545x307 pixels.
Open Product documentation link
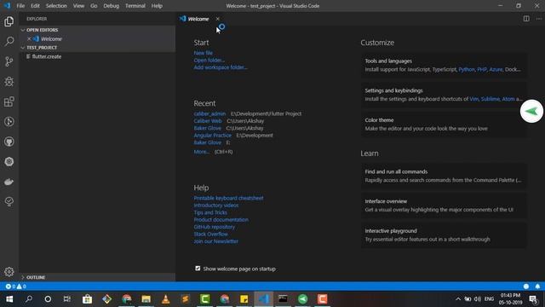(221, 220)
